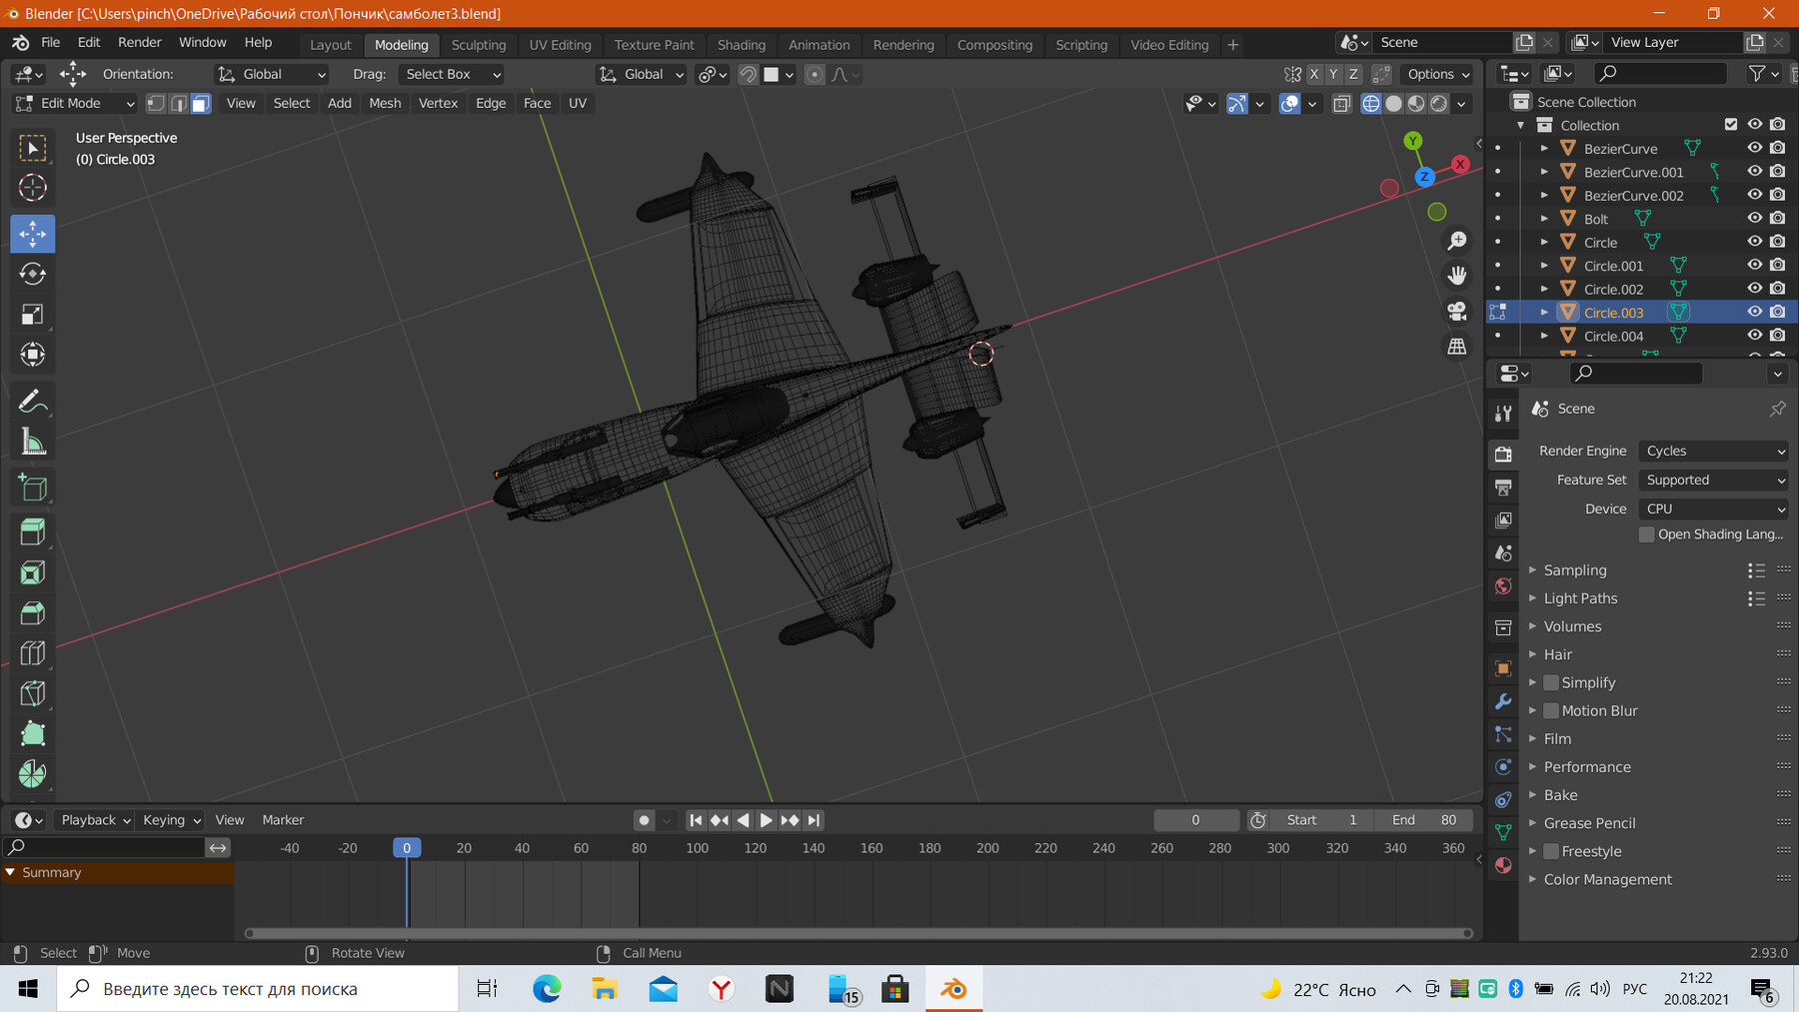Open the Render menu

pyautogui.click(x=139, y=42)
